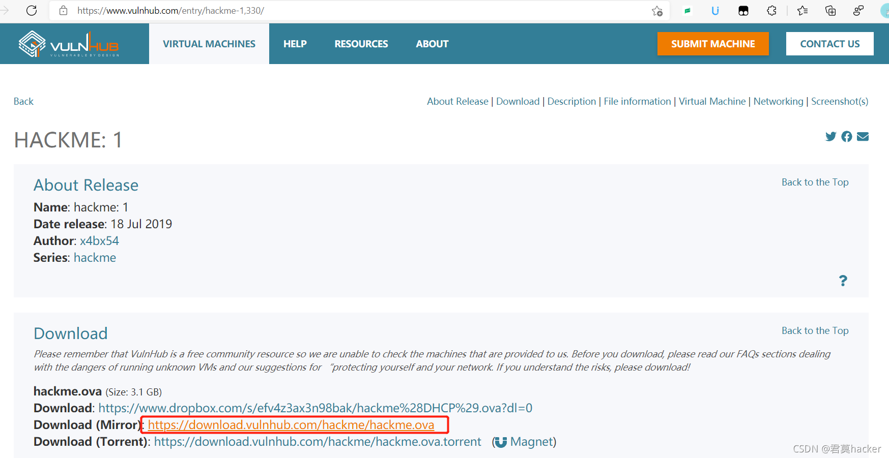Open the About nav item
This screenshot has height=458, width=889.
click(432, 44)
